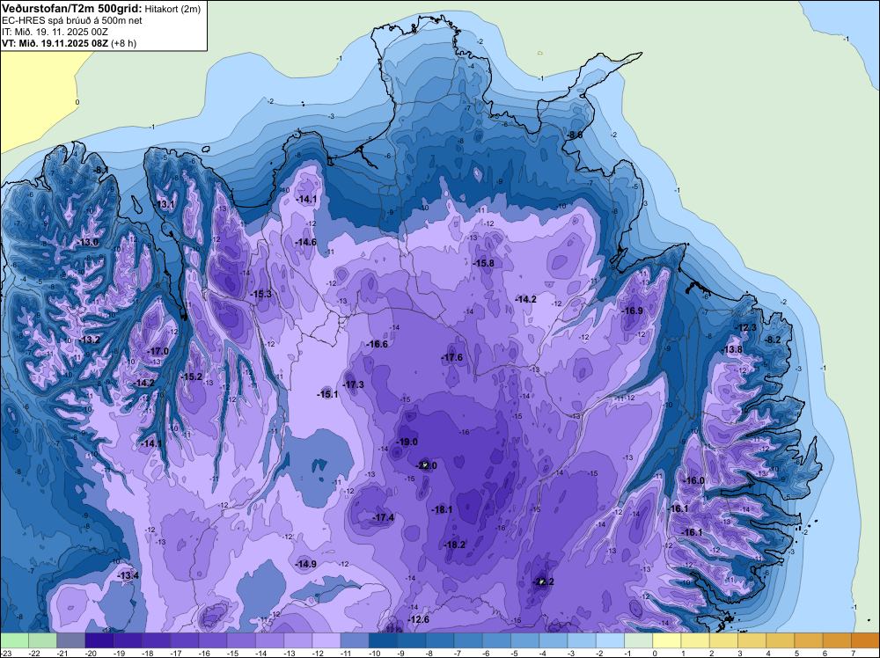Click the -13.8 temperature value

click(x=732, y=349)
